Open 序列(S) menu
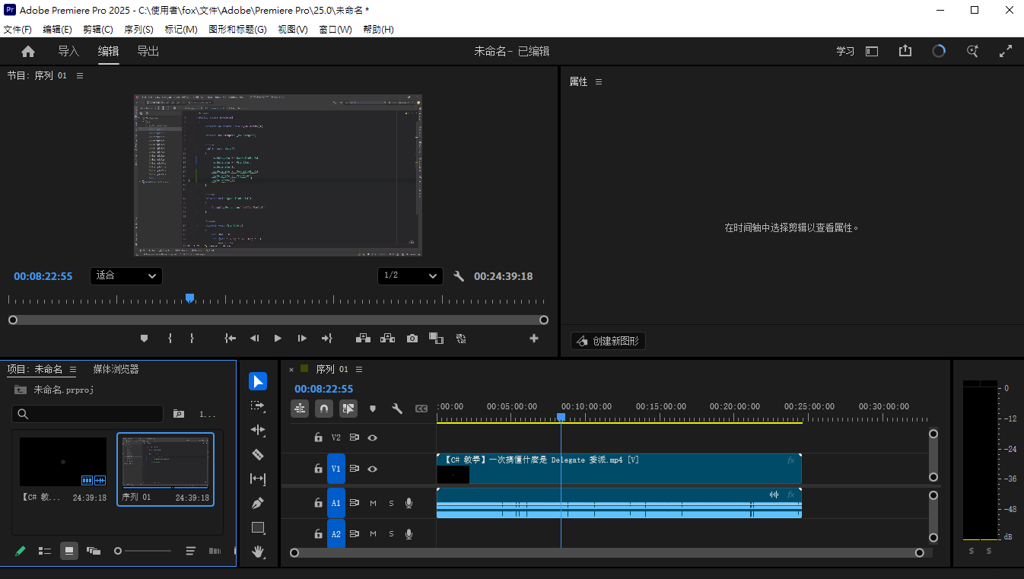The image size is (1024, 579). 138,29
